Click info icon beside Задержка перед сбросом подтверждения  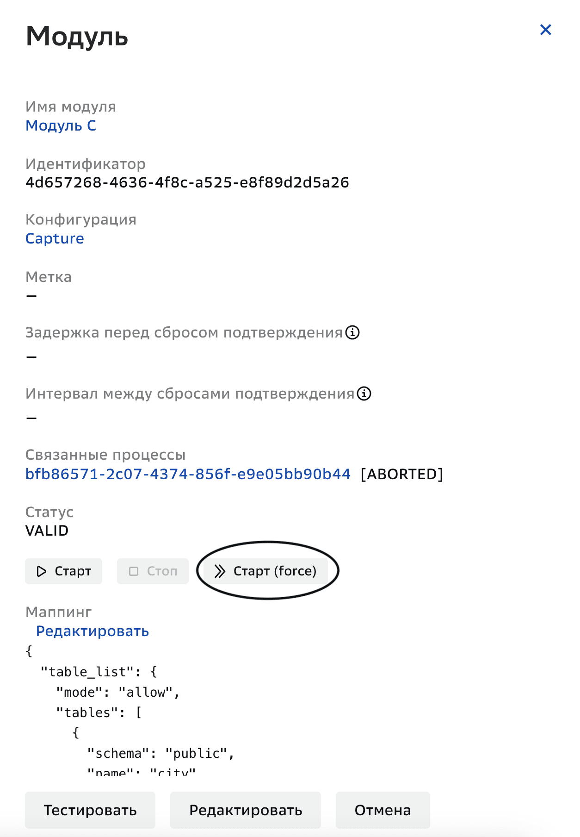coord(352,332)
